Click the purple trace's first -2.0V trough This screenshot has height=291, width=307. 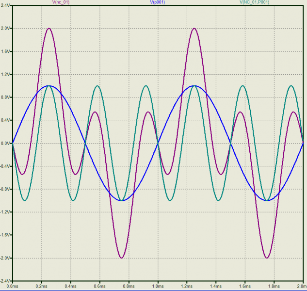coord(122,258)
